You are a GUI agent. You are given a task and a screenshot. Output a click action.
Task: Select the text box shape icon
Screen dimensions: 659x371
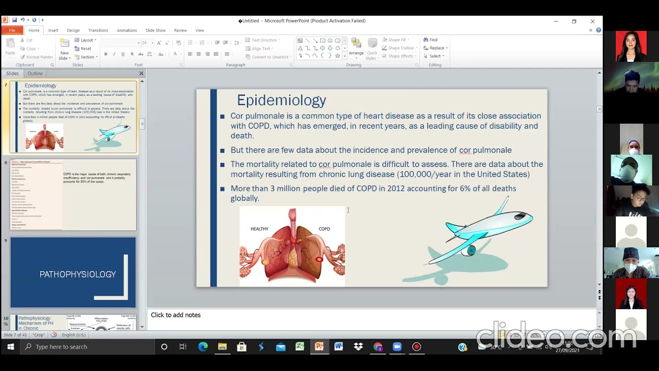[300, 41]
